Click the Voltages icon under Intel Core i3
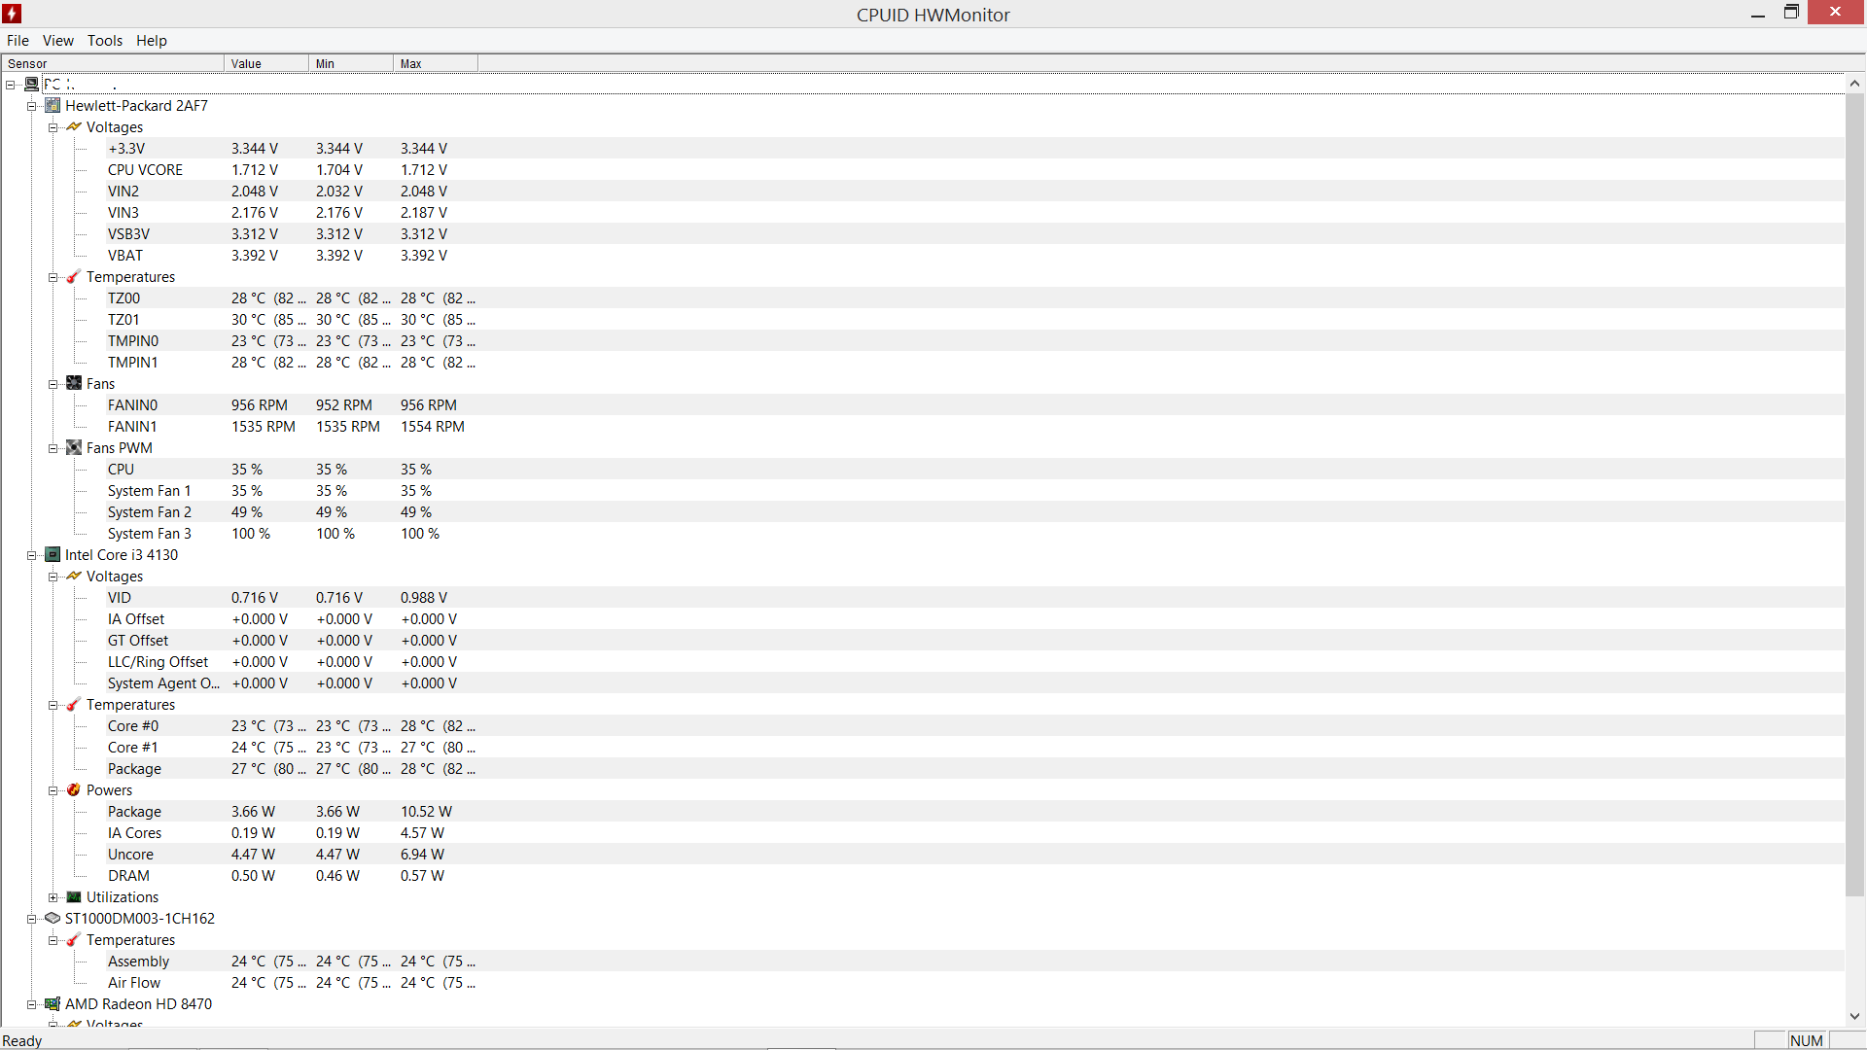The width and height of the screenshot is (1867, 1050). click(x=74, y=576)
